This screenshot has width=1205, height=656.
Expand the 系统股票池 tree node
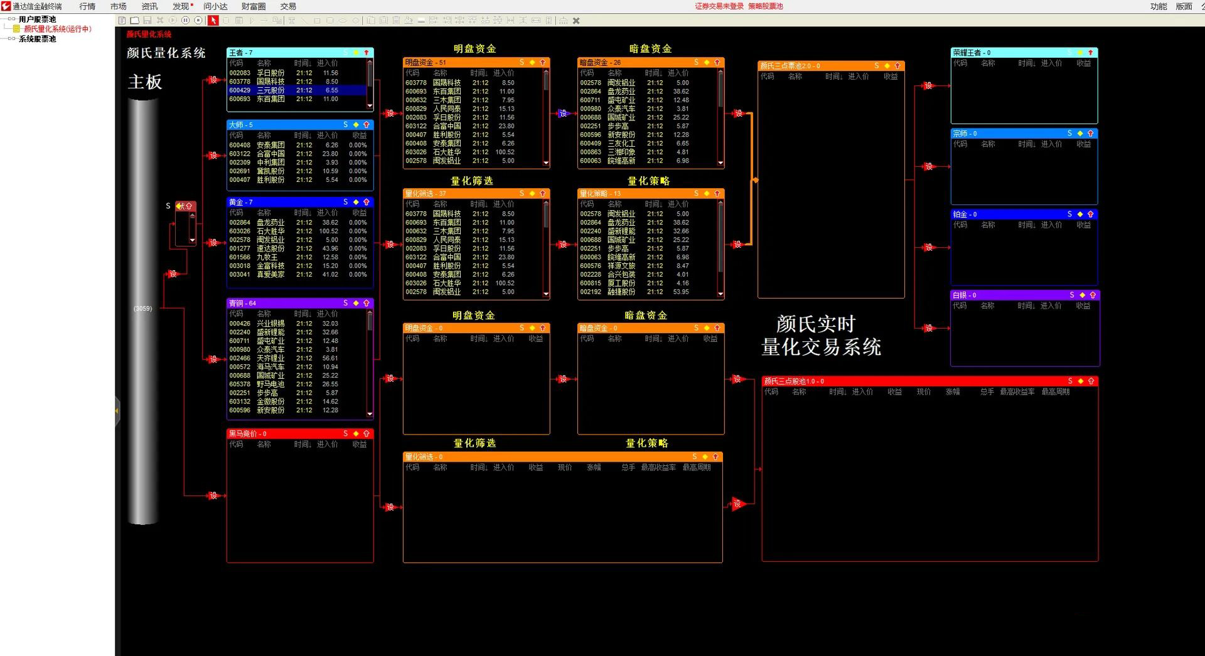(11, 39)
